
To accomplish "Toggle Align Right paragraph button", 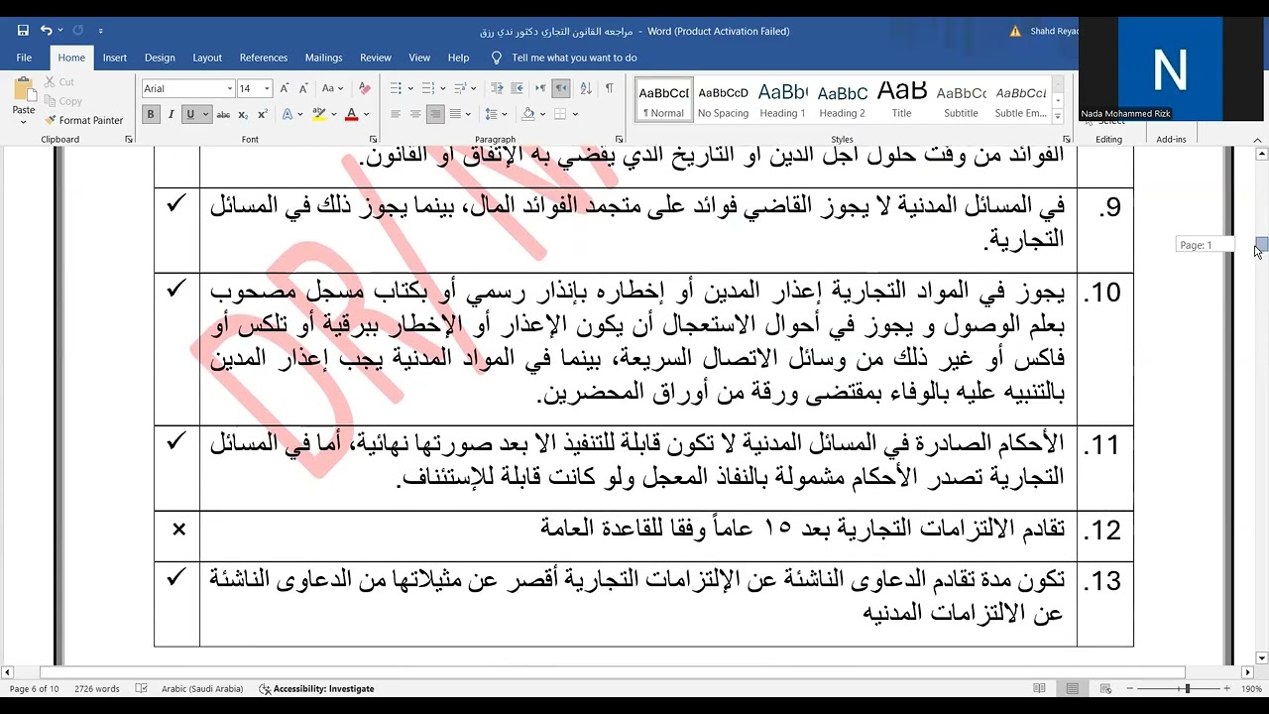I will point(435,114).
